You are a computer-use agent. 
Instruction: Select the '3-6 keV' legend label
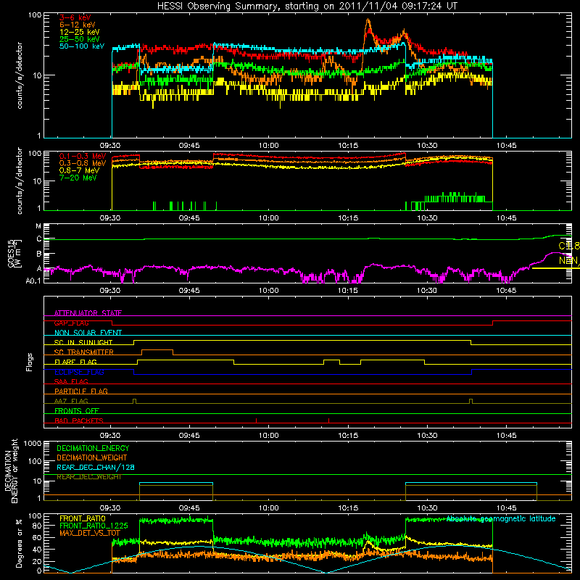75,17
